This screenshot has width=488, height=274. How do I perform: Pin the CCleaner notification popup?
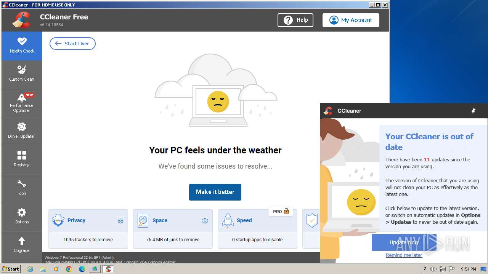(x=474, y=111)
